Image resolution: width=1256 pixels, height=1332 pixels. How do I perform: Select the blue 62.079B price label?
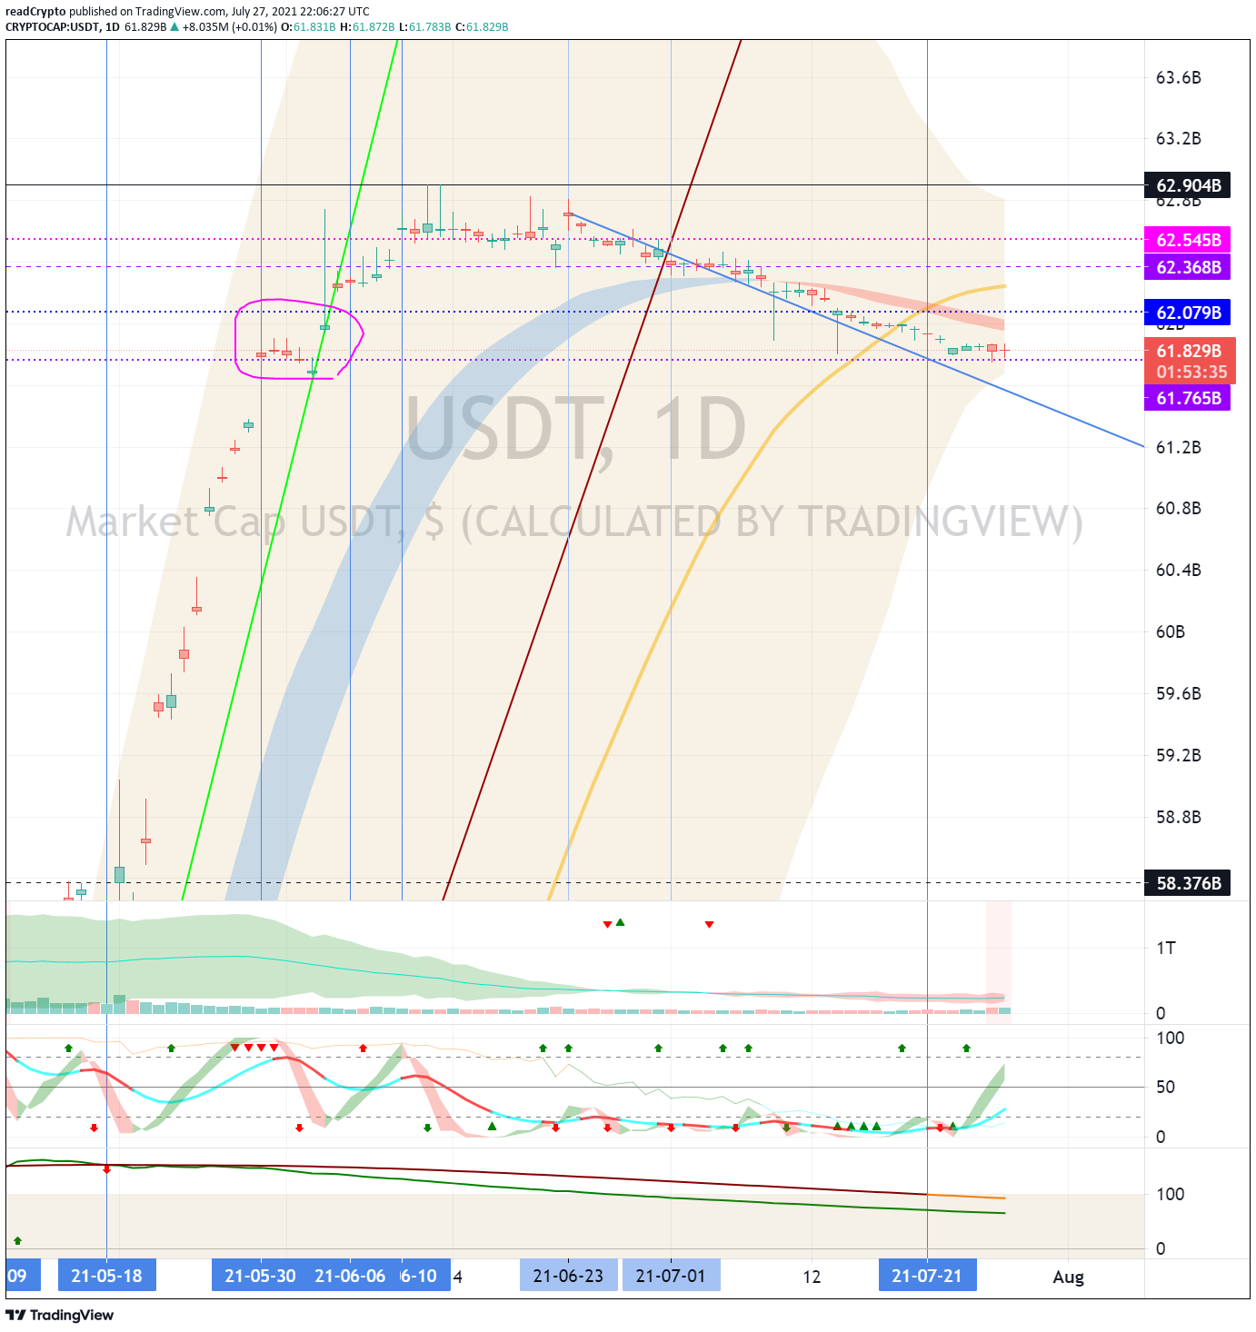pos(1187,313)
